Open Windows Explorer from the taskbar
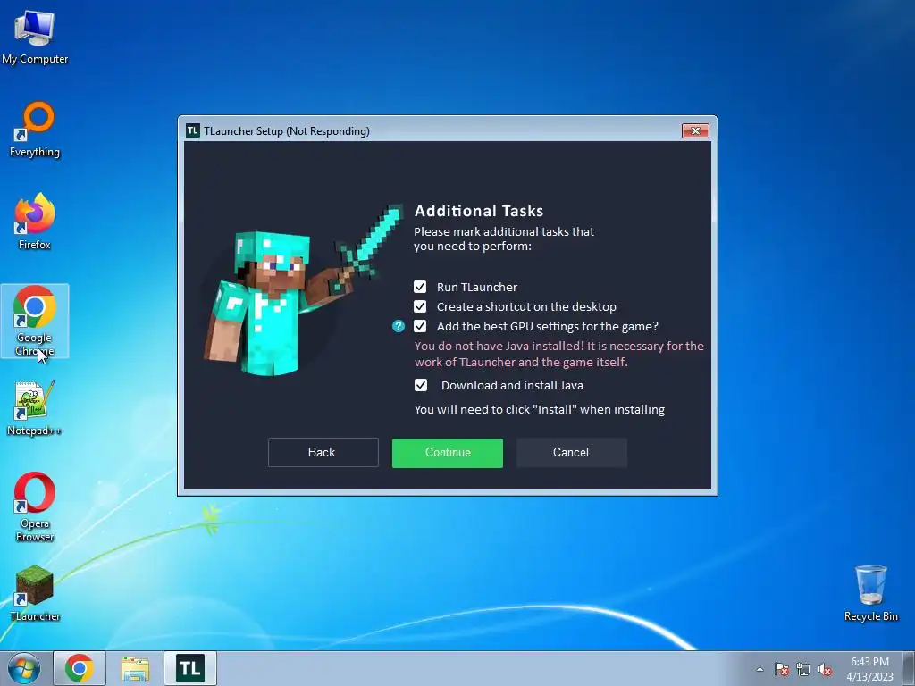 135,668
